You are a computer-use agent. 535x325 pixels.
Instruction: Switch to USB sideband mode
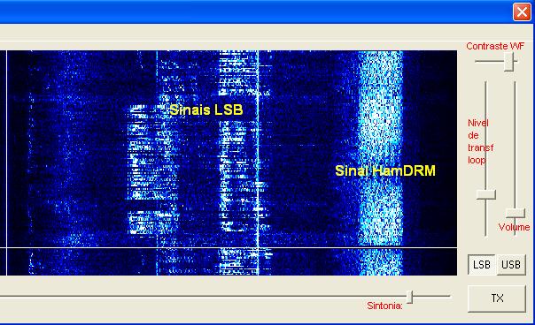(511, 264)
